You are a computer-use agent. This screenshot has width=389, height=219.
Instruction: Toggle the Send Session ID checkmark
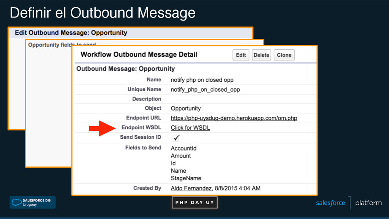[176, 138]
